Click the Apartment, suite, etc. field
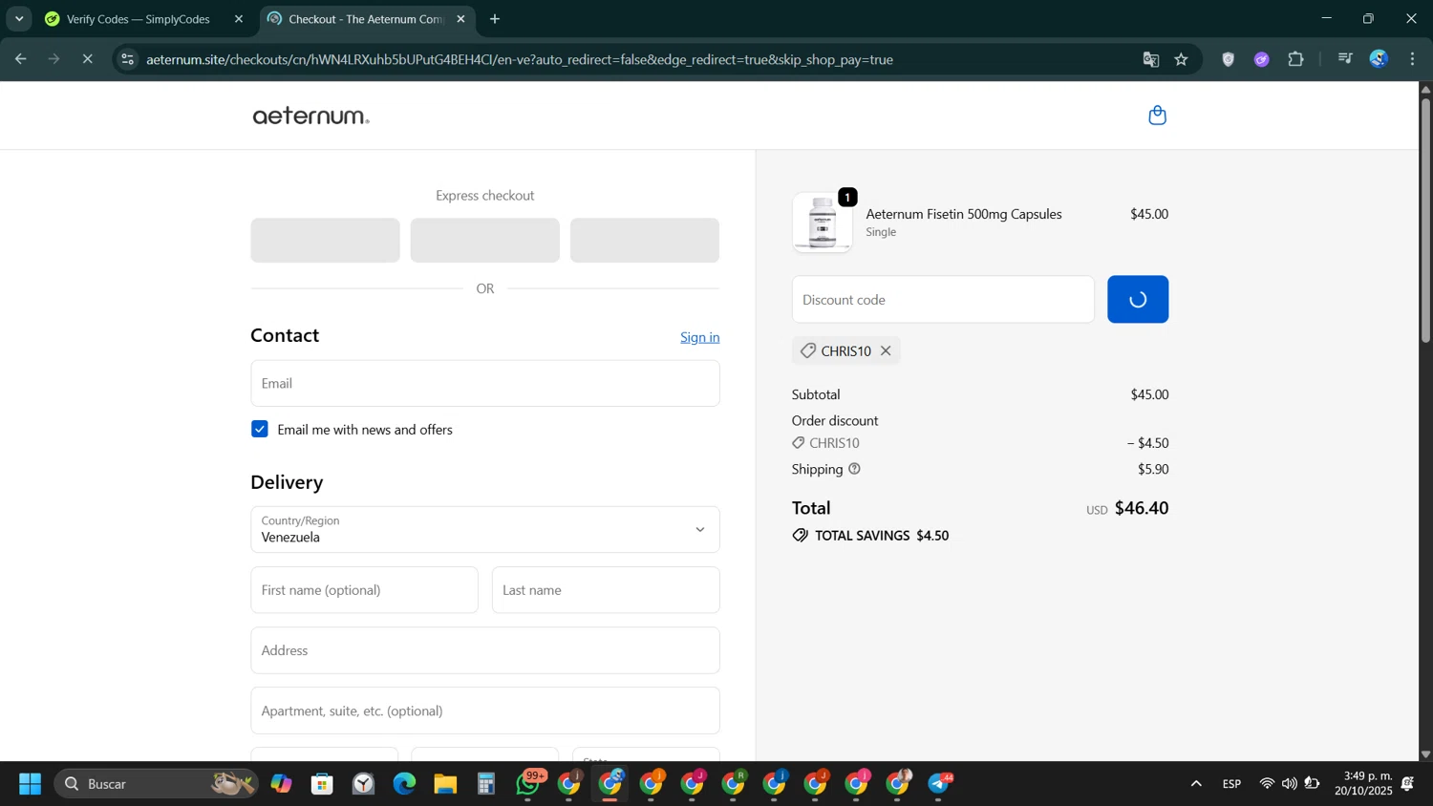This screenshot has width=1433, height=806. (485, 711)
